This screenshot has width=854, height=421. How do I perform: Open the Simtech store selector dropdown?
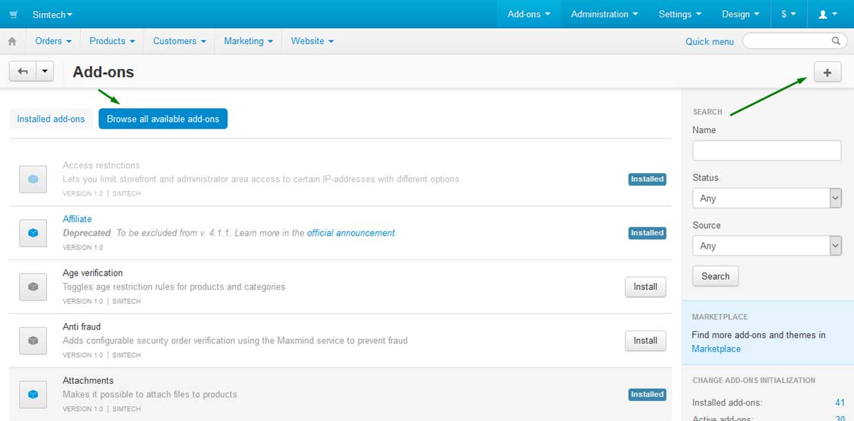click(52, 14)
